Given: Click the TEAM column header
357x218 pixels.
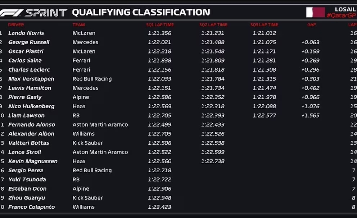Looking at the screenshot, I should point(78,24).
